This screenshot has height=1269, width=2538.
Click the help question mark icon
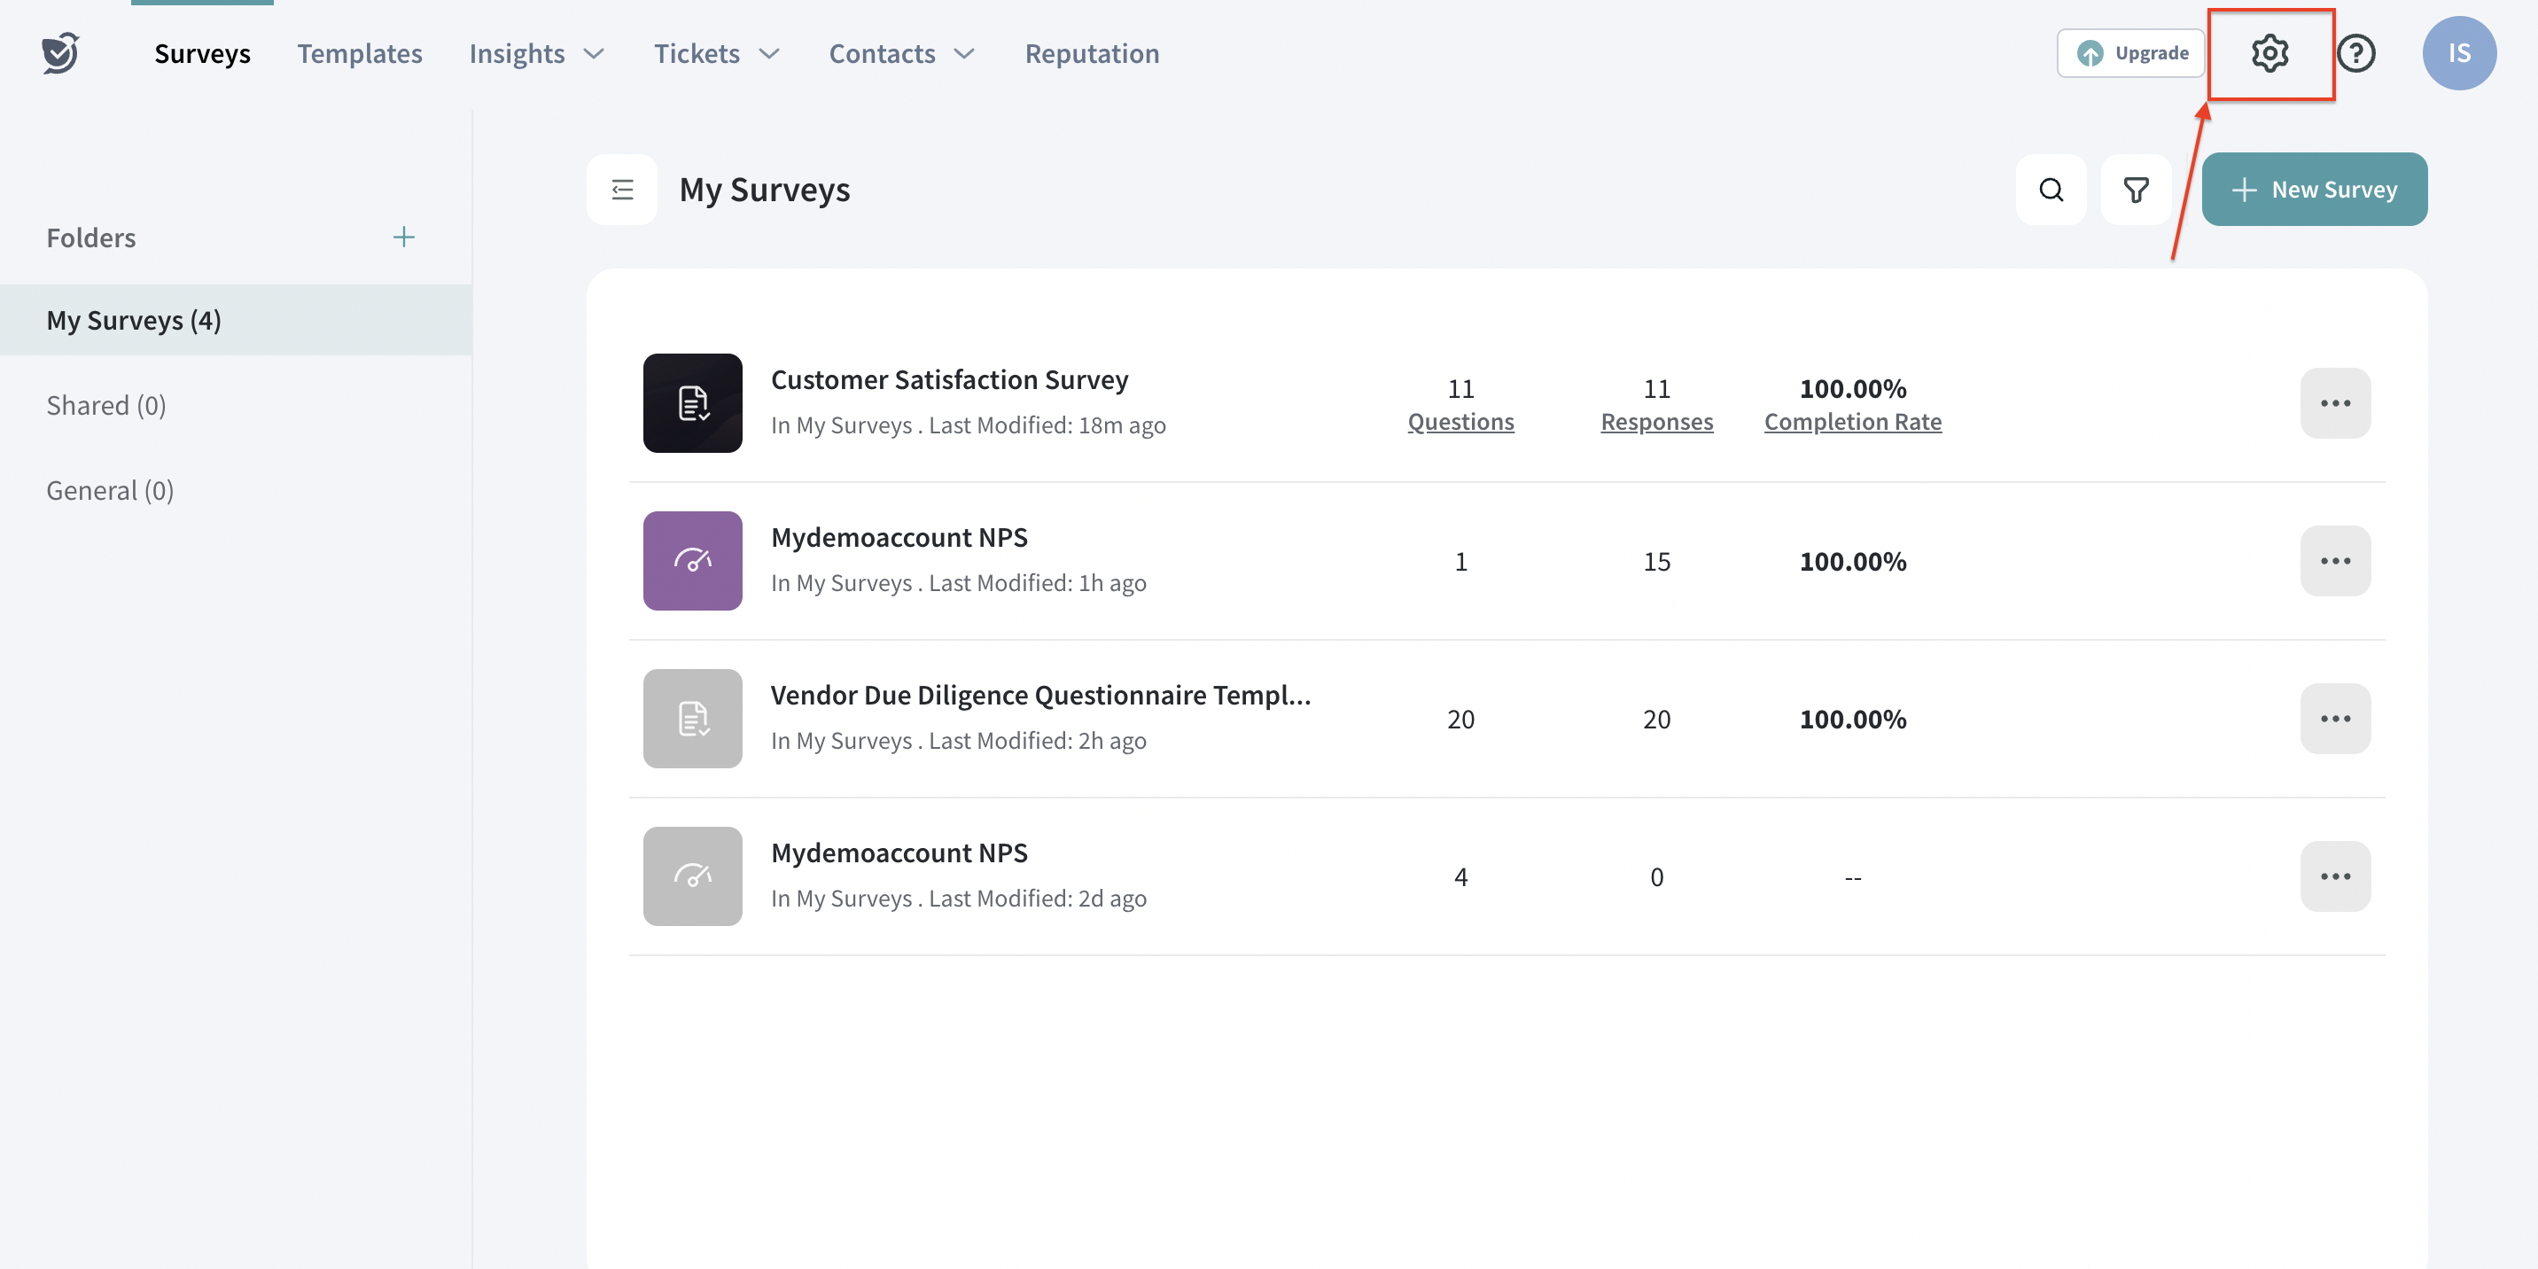2355,53
